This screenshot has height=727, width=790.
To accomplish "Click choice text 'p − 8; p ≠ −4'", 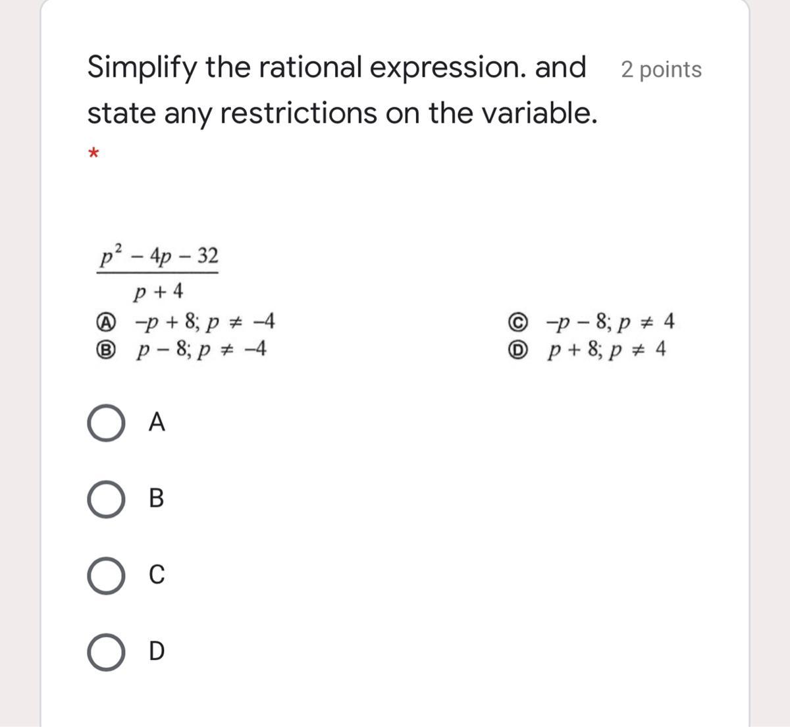I will [201, 350].
